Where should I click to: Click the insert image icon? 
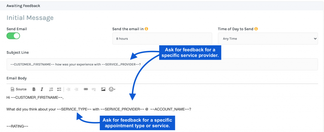103,89
